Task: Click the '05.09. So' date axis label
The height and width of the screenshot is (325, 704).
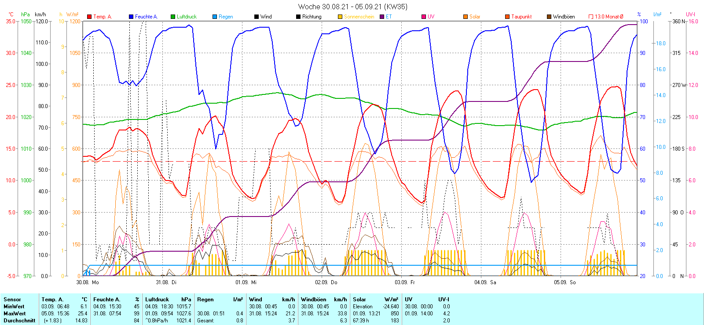Action: [x=565, y=282]
